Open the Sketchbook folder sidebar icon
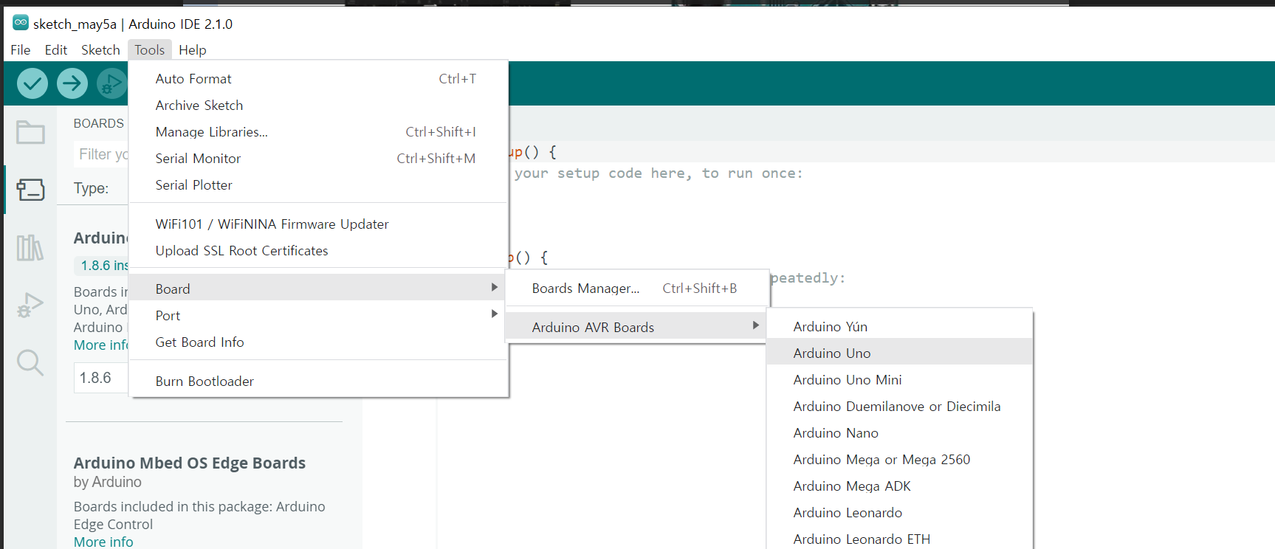The image size is (1275, 549). pos(30,133)
